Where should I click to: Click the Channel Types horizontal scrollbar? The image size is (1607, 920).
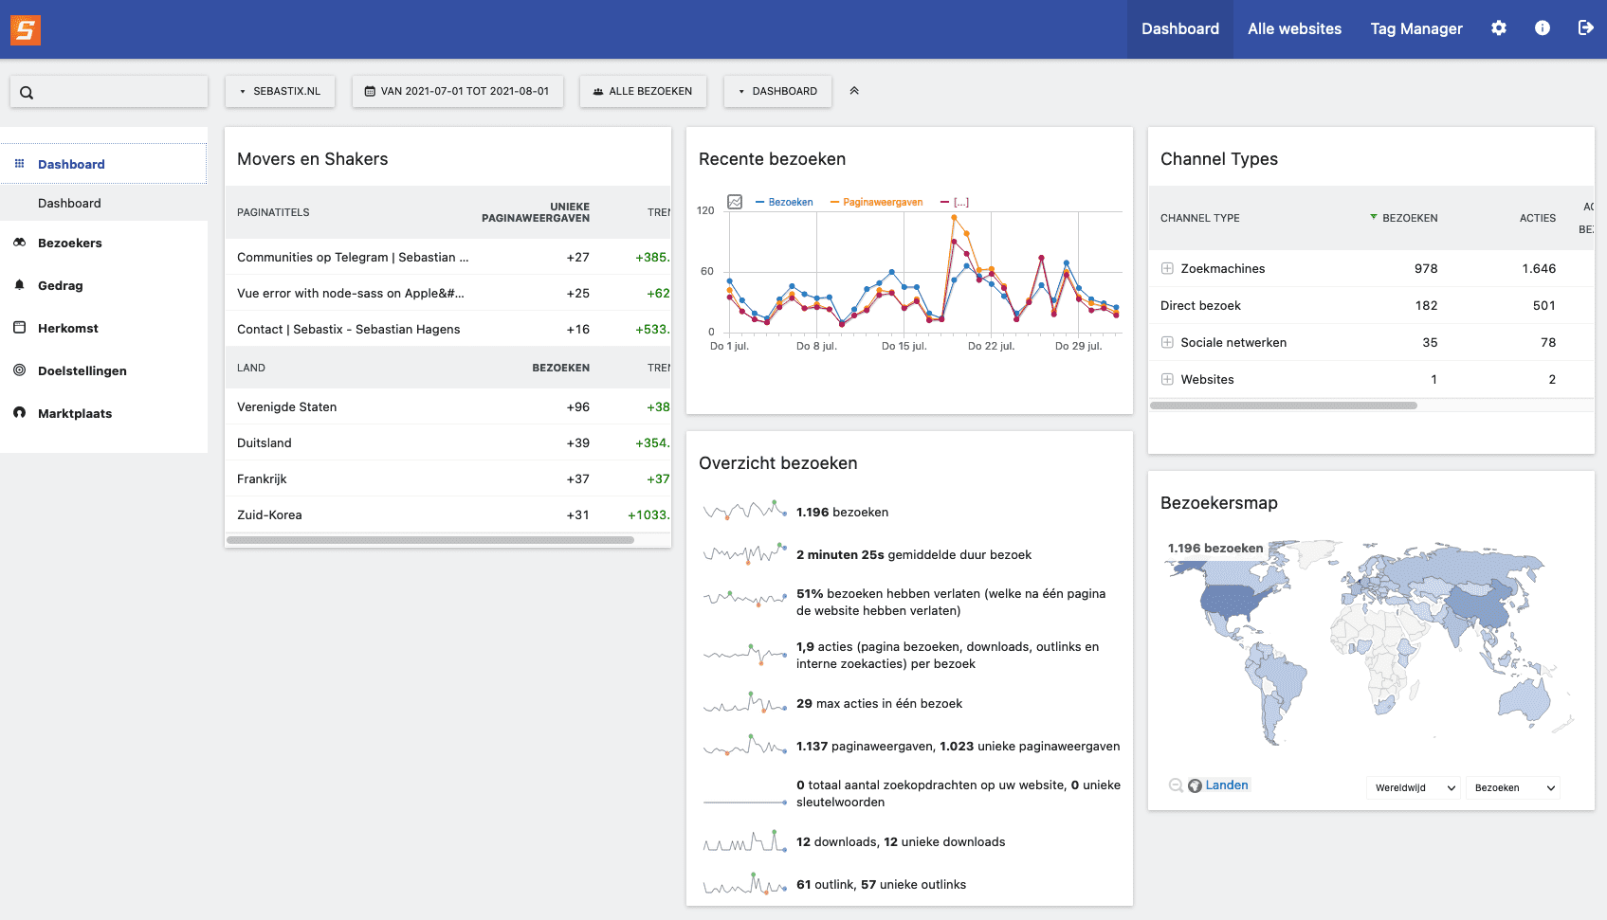click(1284, 406)
